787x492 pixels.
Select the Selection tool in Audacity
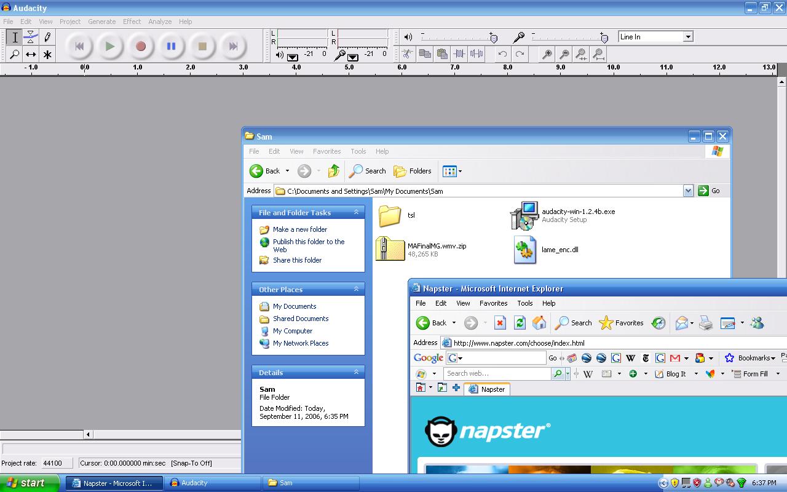[x=15, y=37]
